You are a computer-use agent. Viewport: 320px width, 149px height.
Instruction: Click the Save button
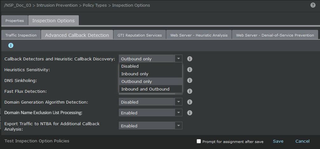coord(278,141)
